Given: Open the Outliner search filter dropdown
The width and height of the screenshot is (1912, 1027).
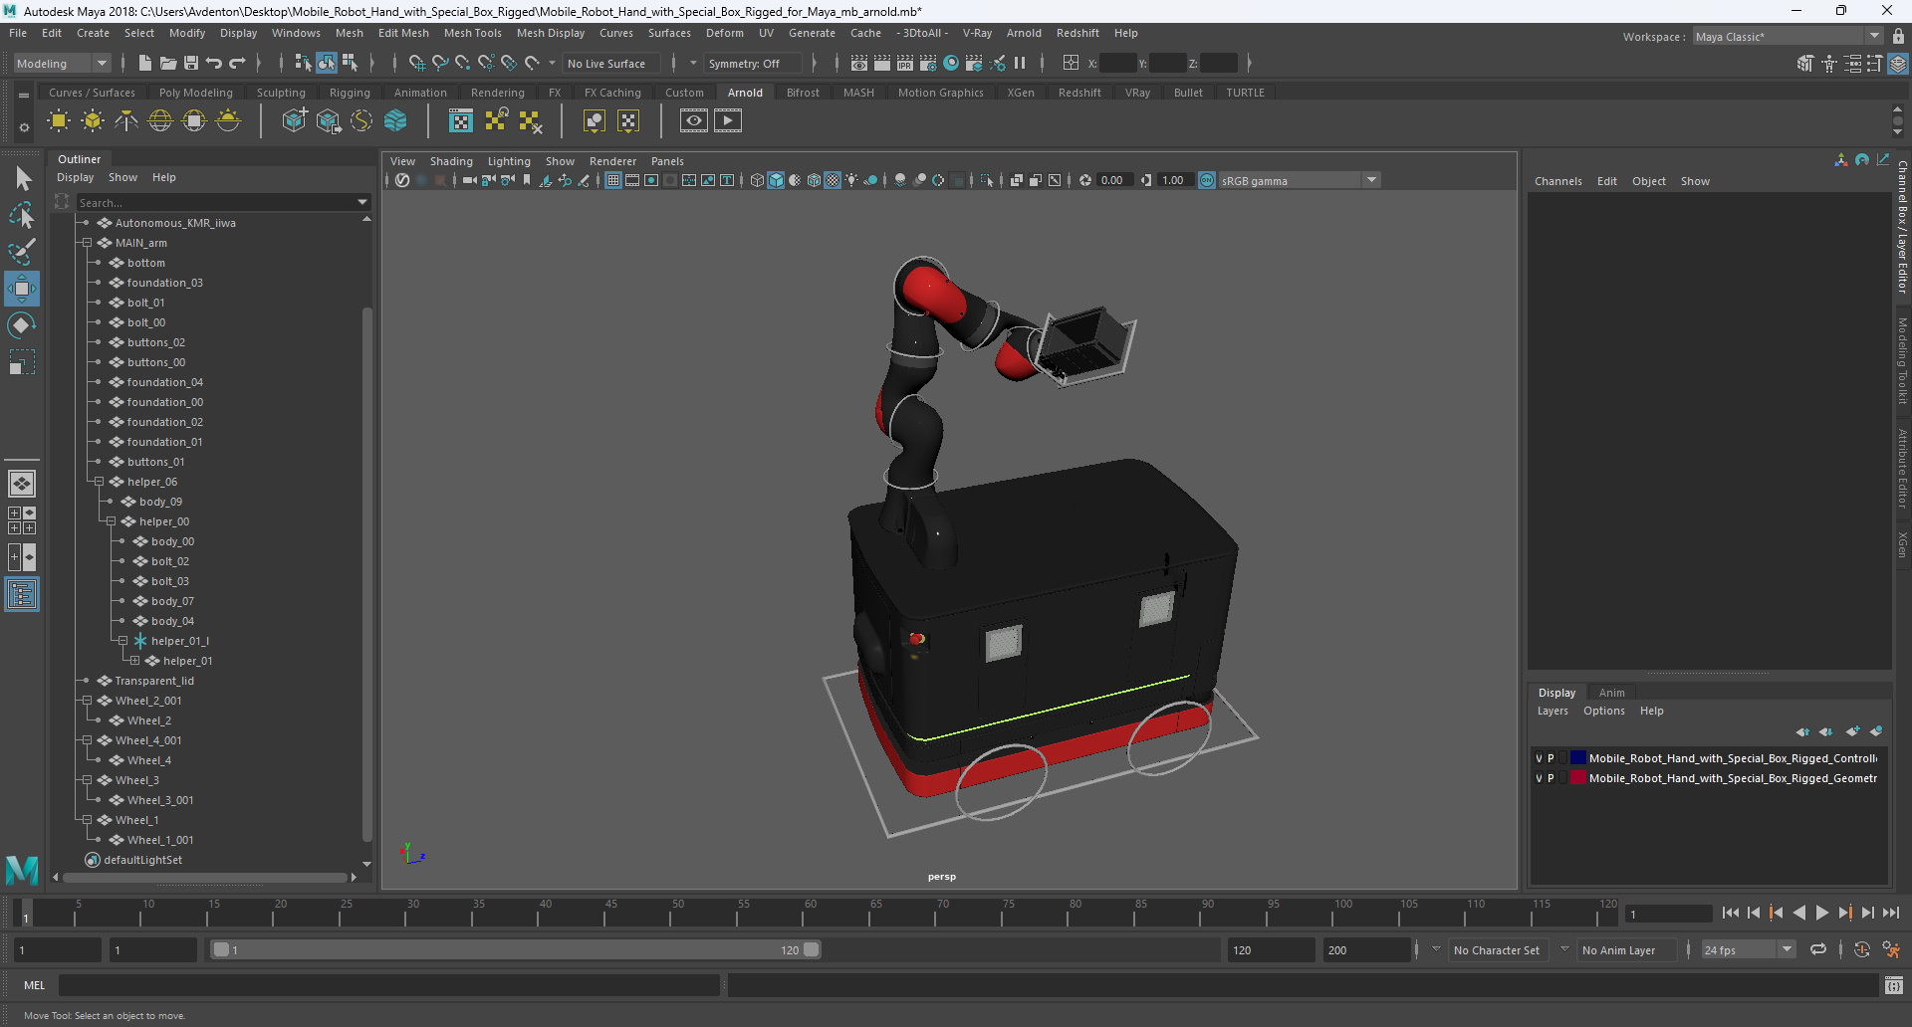Looking at the screenshot, I should [362, 202].
